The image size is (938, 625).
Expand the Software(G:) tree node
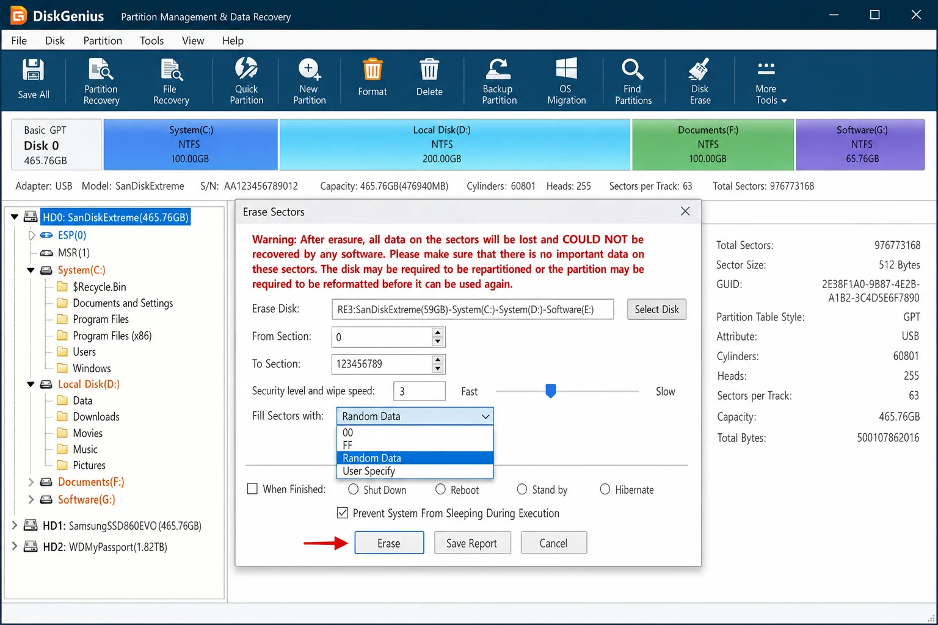[x=31, y=500]
